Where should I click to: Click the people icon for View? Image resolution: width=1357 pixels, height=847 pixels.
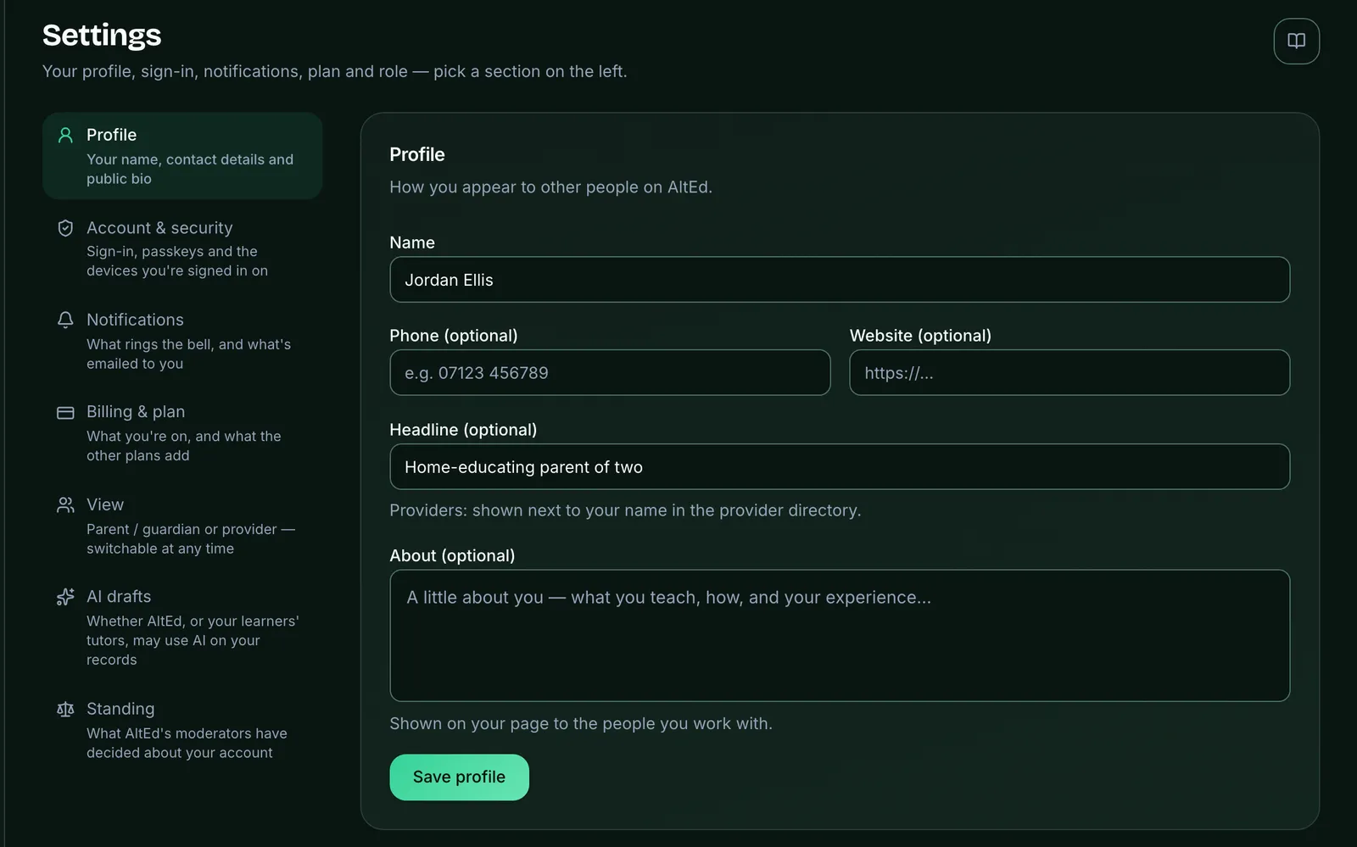point(65,504)
